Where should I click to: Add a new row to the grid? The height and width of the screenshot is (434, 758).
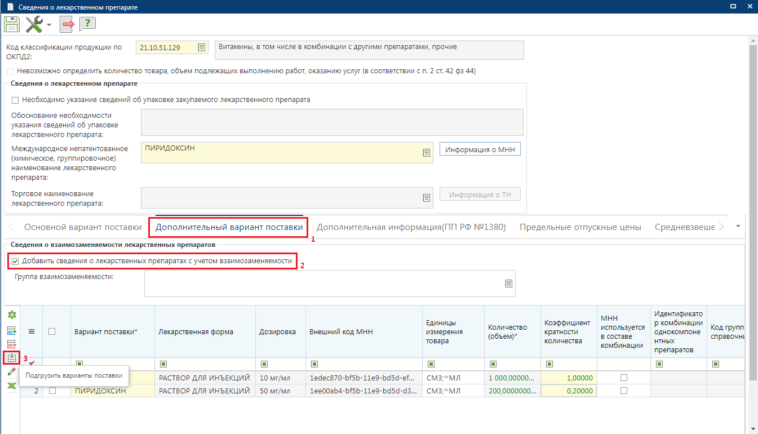pyautogui.click(x=11, y=330)
